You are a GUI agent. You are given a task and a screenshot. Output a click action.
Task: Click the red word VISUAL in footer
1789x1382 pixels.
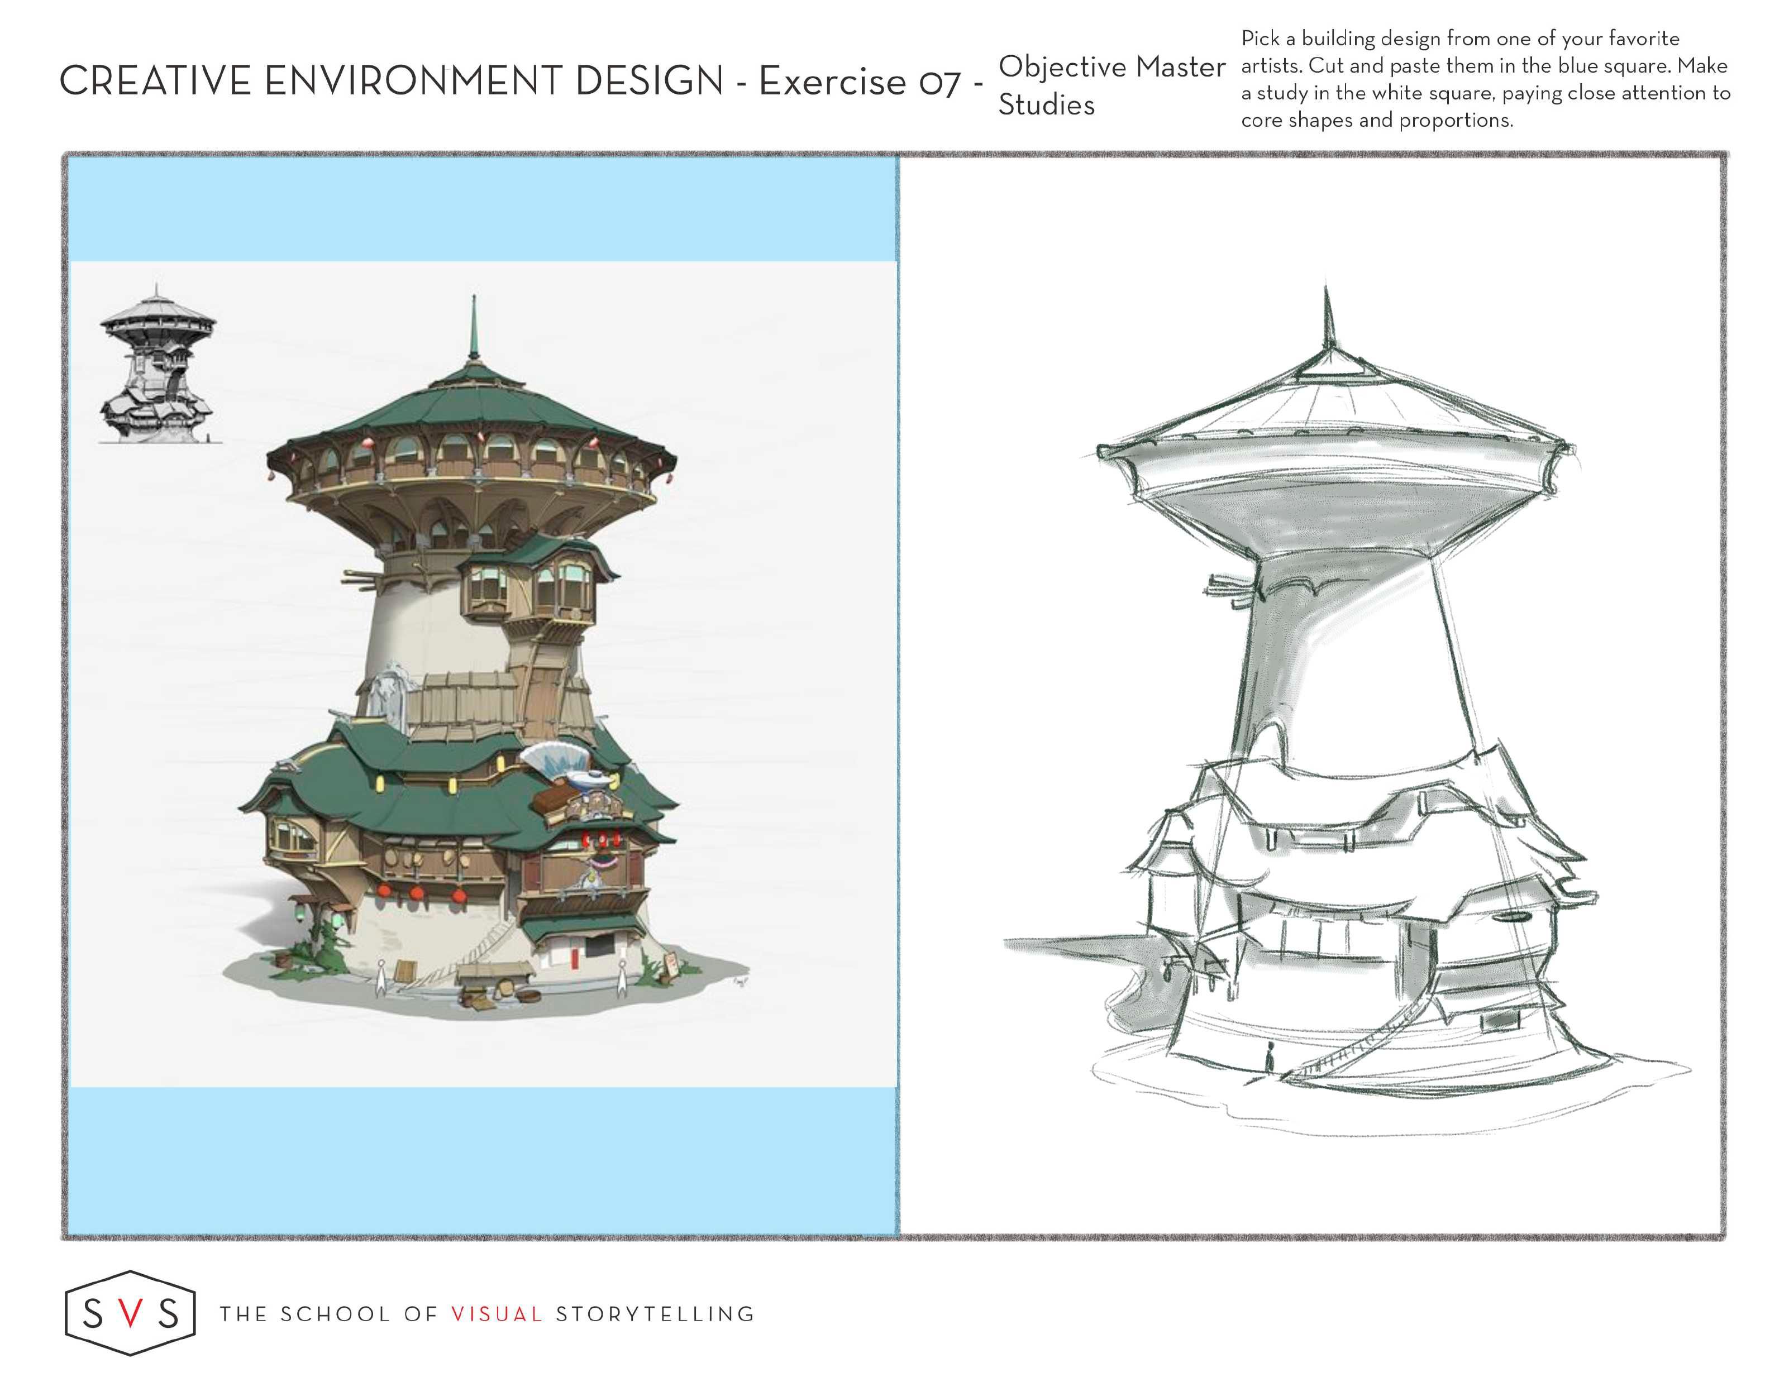pos(497,1314)
